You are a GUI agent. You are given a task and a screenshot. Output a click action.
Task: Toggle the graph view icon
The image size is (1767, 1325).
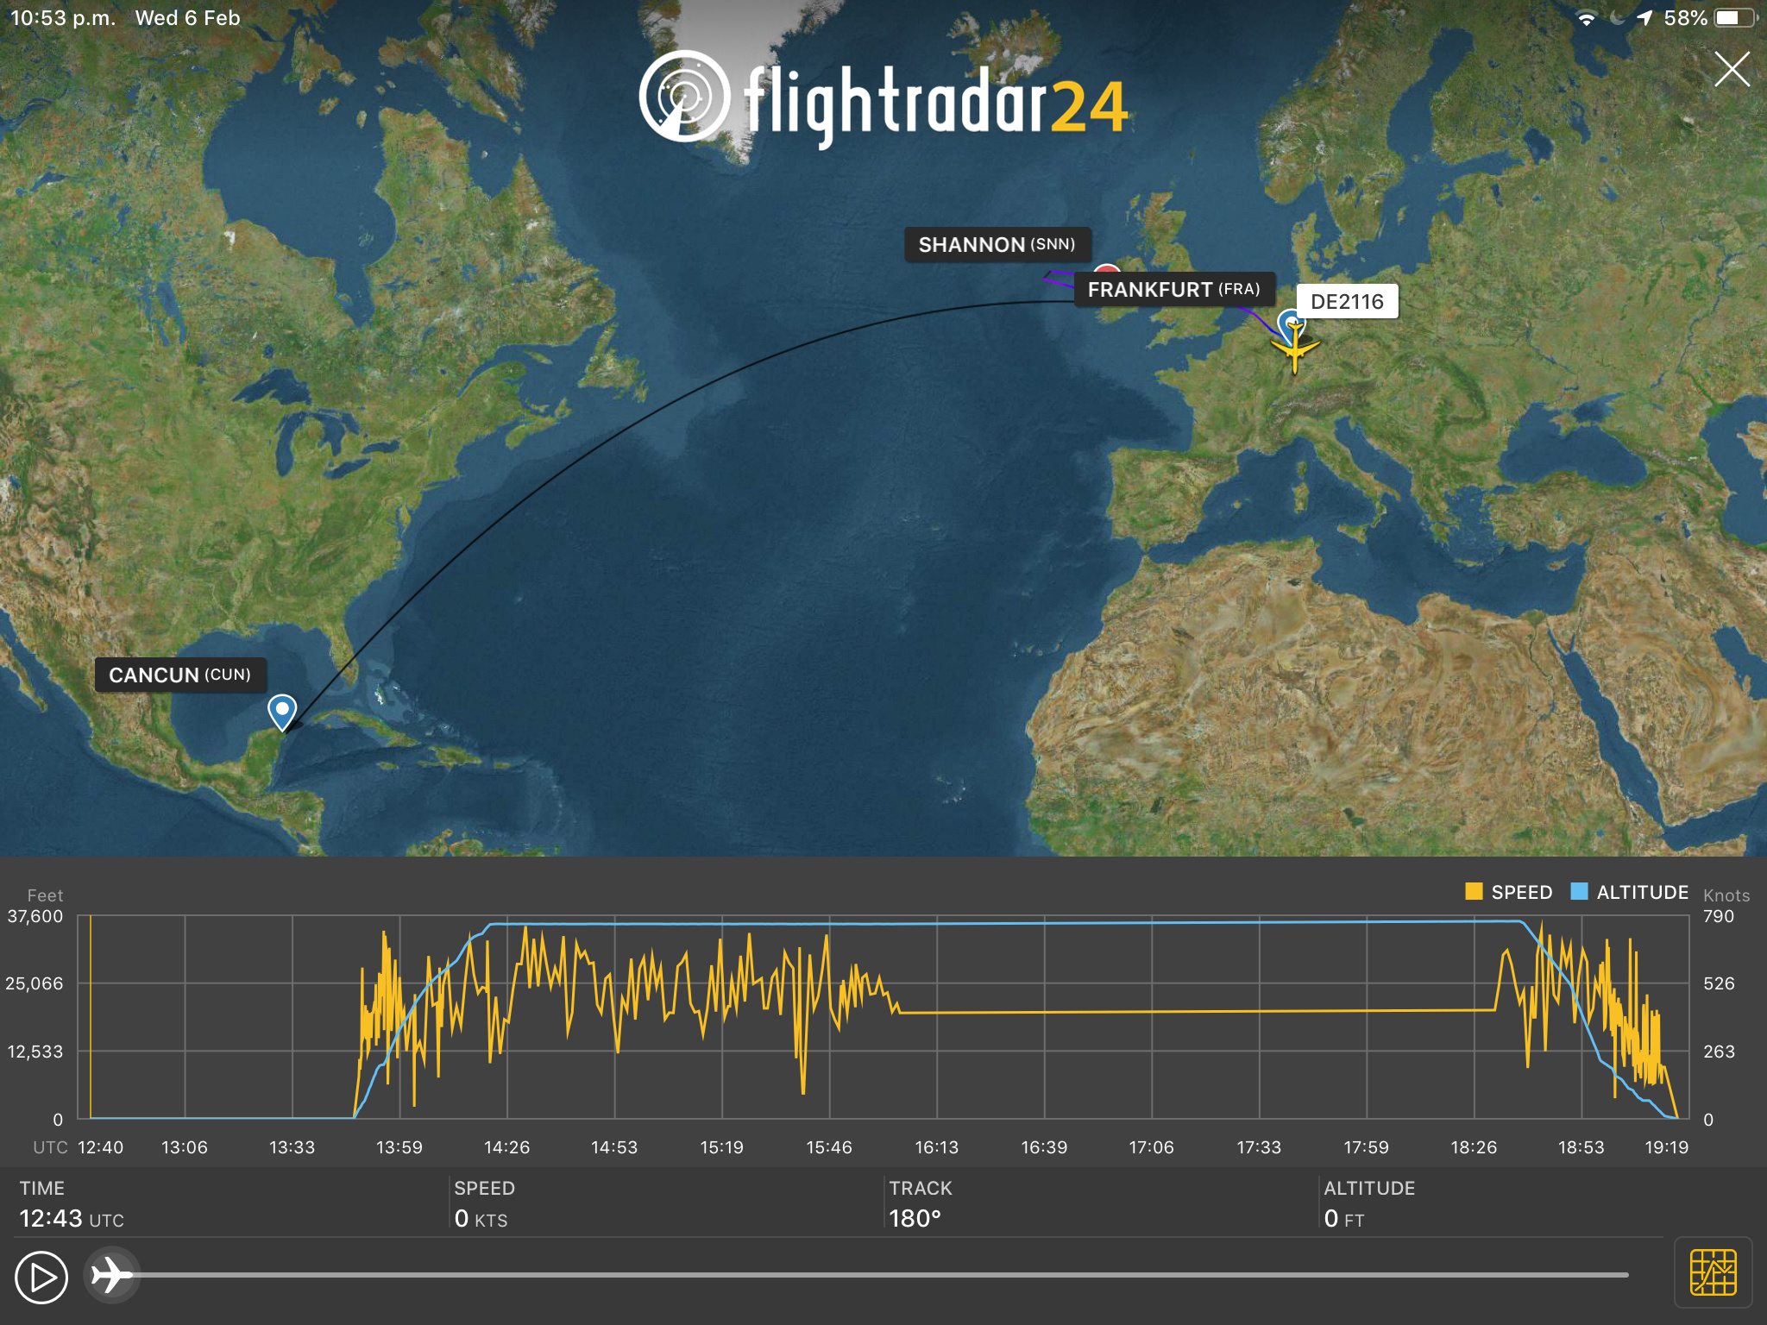pyautogui.click(x=1713, y=1272)
